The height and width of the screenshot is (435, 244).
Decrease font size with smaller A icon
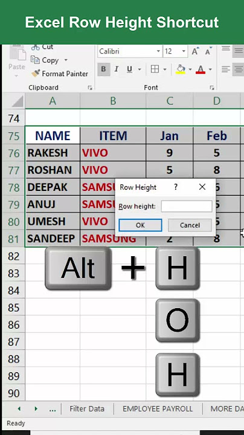click(208, 51)
